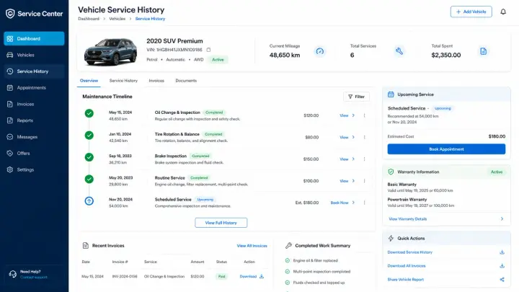Click the notification bell icon
Viewport: 519px width, 292px height.
(x=503, y=12)
